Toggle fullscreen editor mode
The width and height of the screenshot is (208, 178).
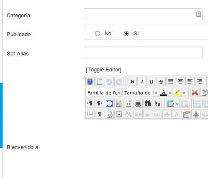tap(109, 103)
